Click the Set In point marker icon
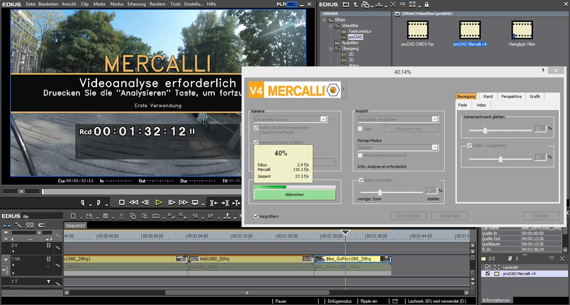 pyautogui.click(x=83, y=202)
